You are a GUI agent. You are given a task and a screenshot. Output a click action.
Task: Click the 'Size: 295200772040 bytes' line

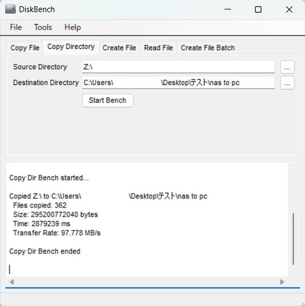pos(55,215)
